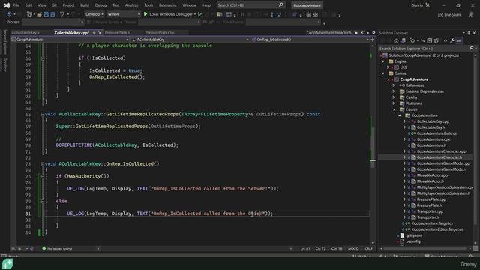Collapse the else block outlining toggle
480x270 pixels.
click(x=43, y=202)
